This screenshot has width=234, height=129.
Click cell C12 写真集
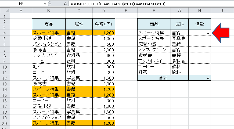[79, 78]
